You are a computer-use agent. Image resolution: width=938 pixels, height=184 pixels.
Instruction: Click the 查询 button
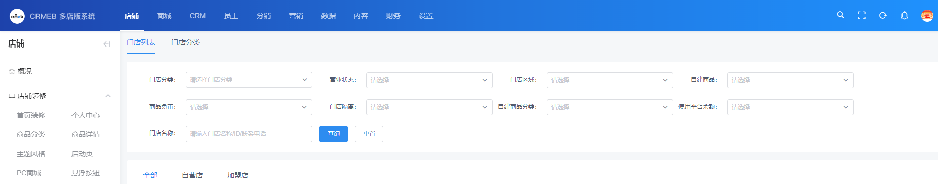click(x=334, y=134)
